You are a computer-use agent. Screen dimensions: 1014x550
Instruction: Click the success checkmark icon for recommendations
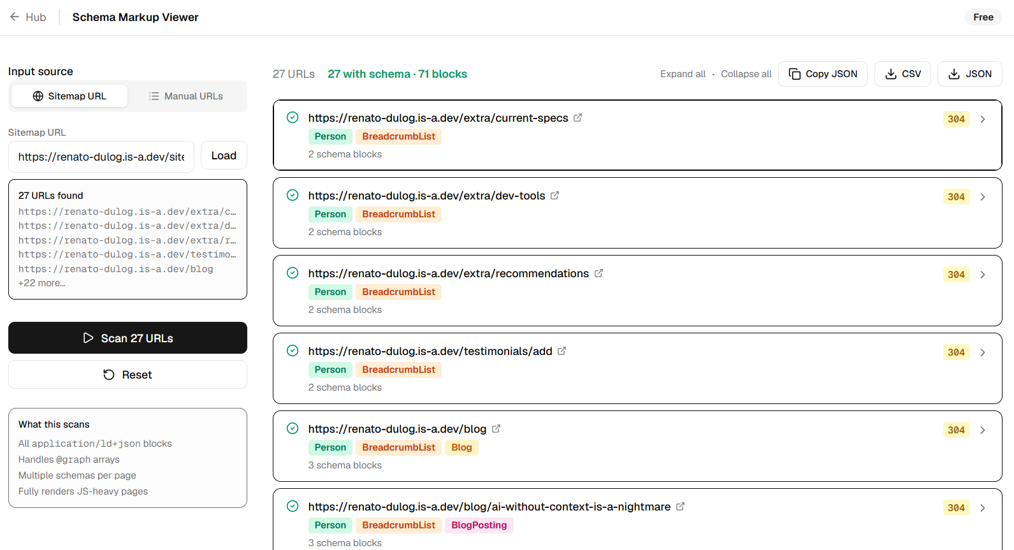tap(293, 273)
